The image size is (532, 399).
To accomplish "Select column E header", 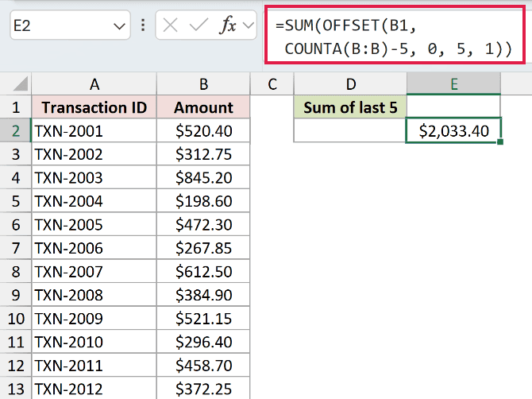I will pos(453,84).
